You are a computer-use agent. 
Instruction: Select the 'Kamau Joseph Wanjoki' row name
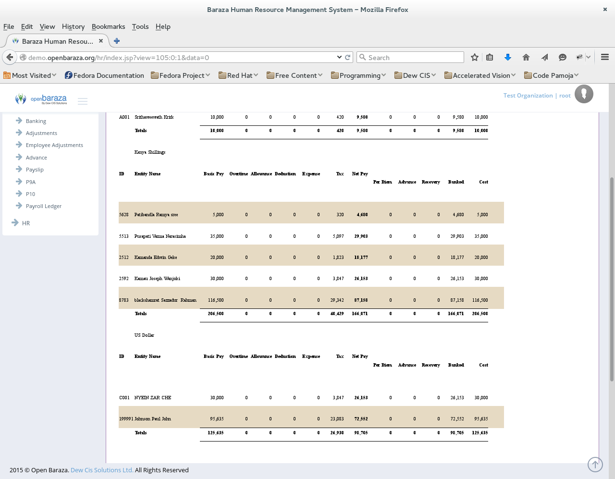coord(157,279)
